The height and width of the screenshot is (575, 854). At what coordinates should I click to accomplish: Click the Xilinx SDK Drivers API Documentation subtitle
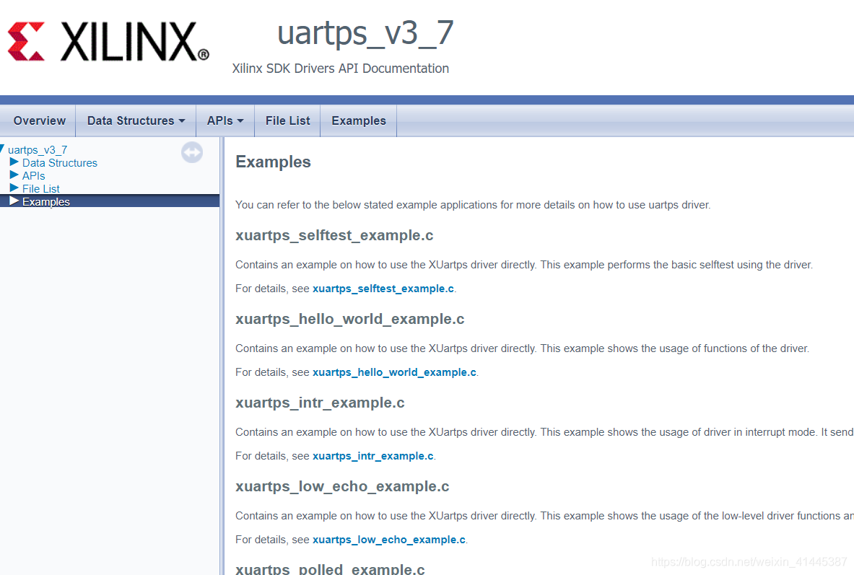[x=341, y=69]
